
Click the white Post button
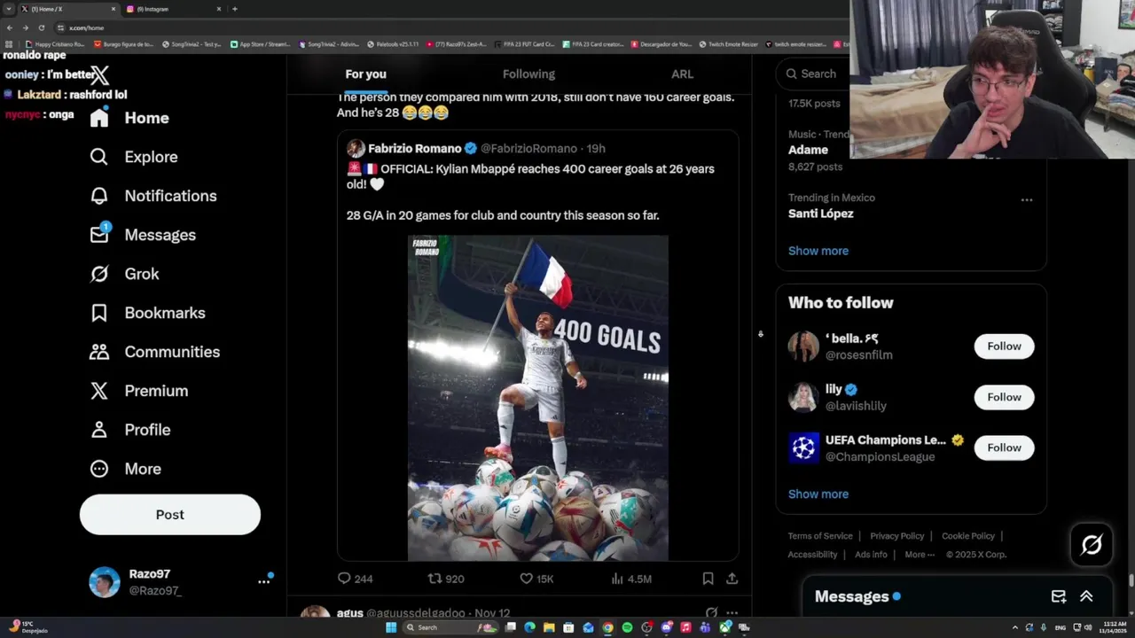click(170, 515)
